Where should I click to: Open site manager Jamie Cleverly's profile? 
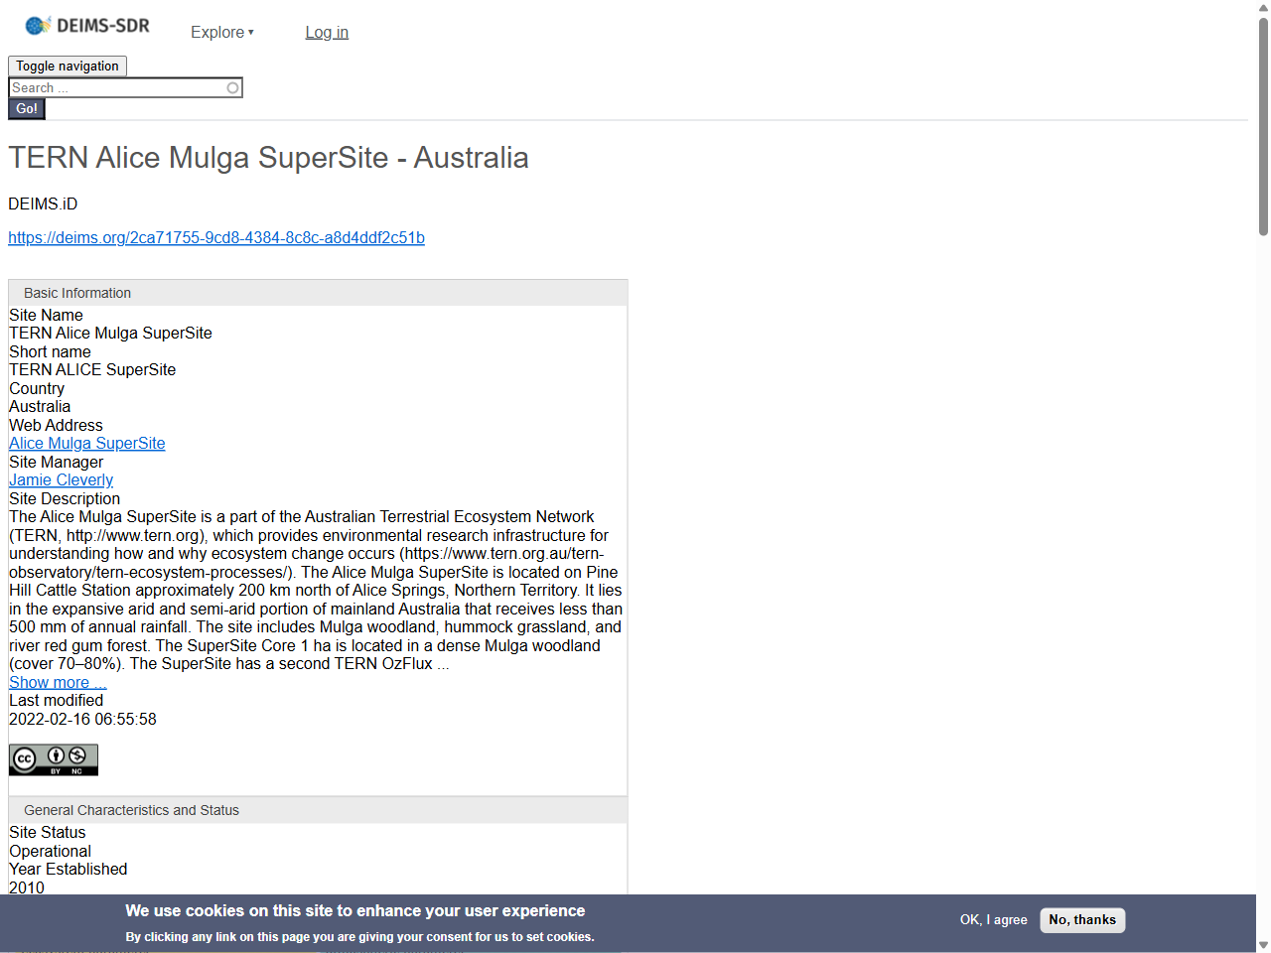click(62, 480)
